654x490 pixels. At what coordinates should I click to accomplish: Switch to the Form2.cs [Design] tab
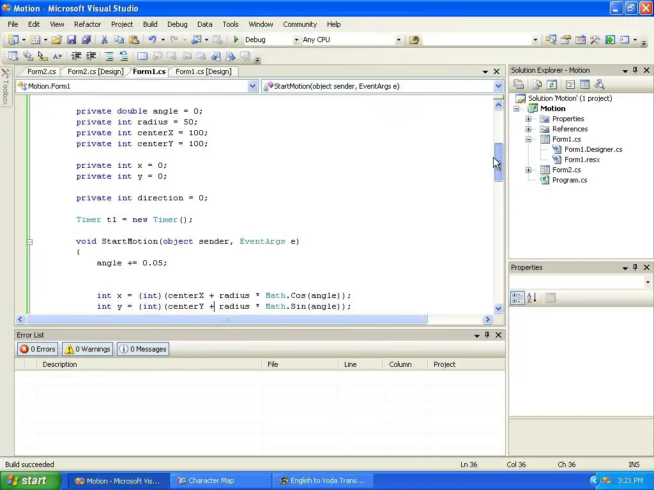point(96,71)
